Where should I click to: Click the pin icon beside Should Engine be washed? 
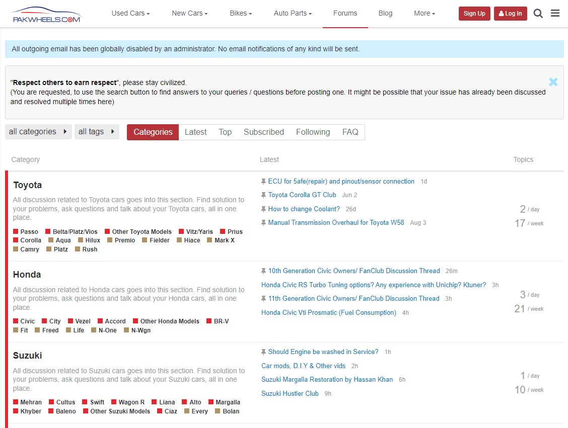coord(263,352)
